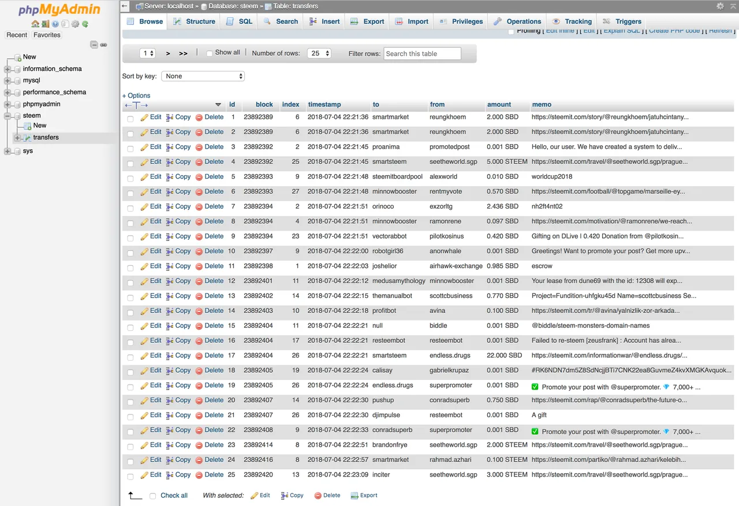Click red Delete icon for row id 18
The width and height of the screenshot is (739, 506).
(199, 371)
